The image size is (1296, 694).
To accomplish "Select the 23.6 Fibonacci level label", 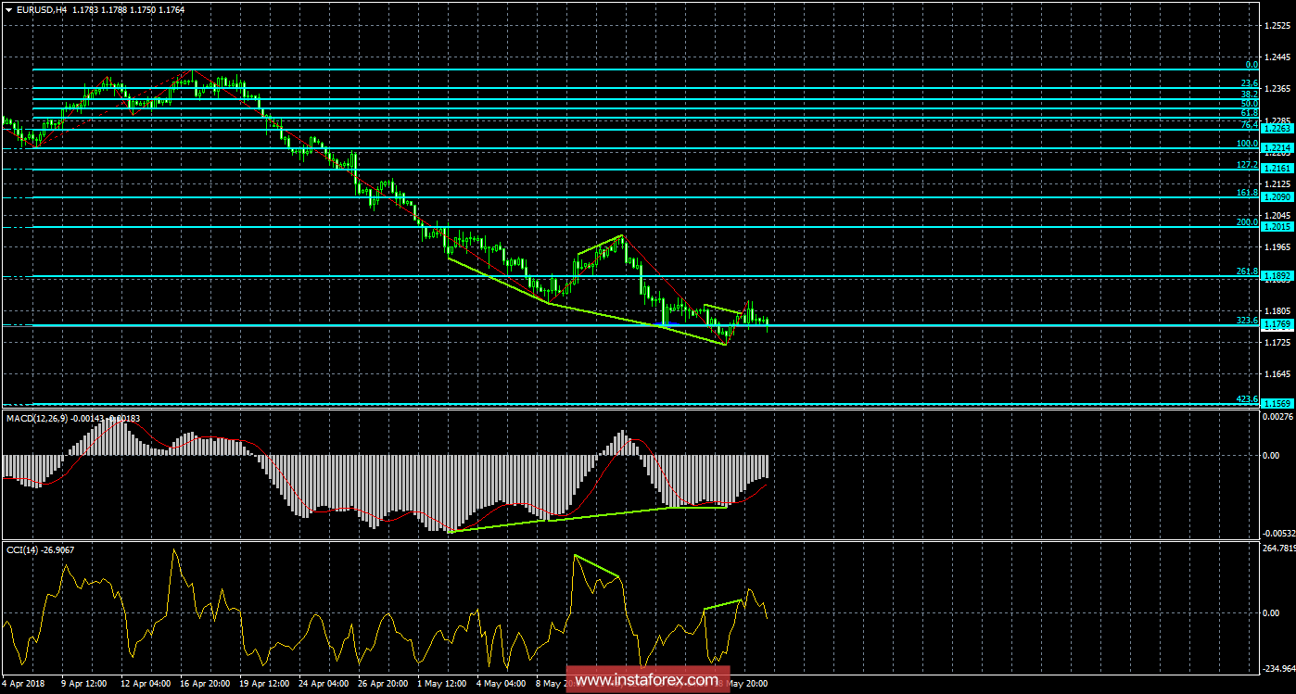I will 1249,83.
